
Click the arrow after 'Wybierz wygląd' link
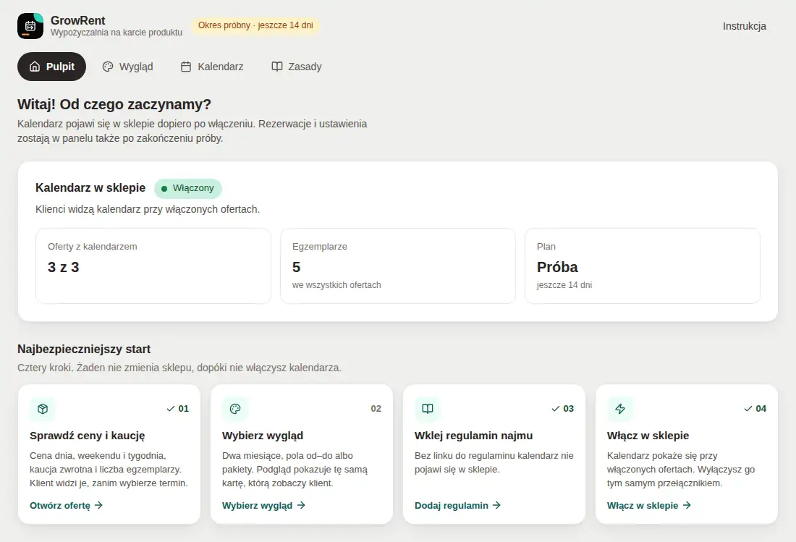(301, 506)
